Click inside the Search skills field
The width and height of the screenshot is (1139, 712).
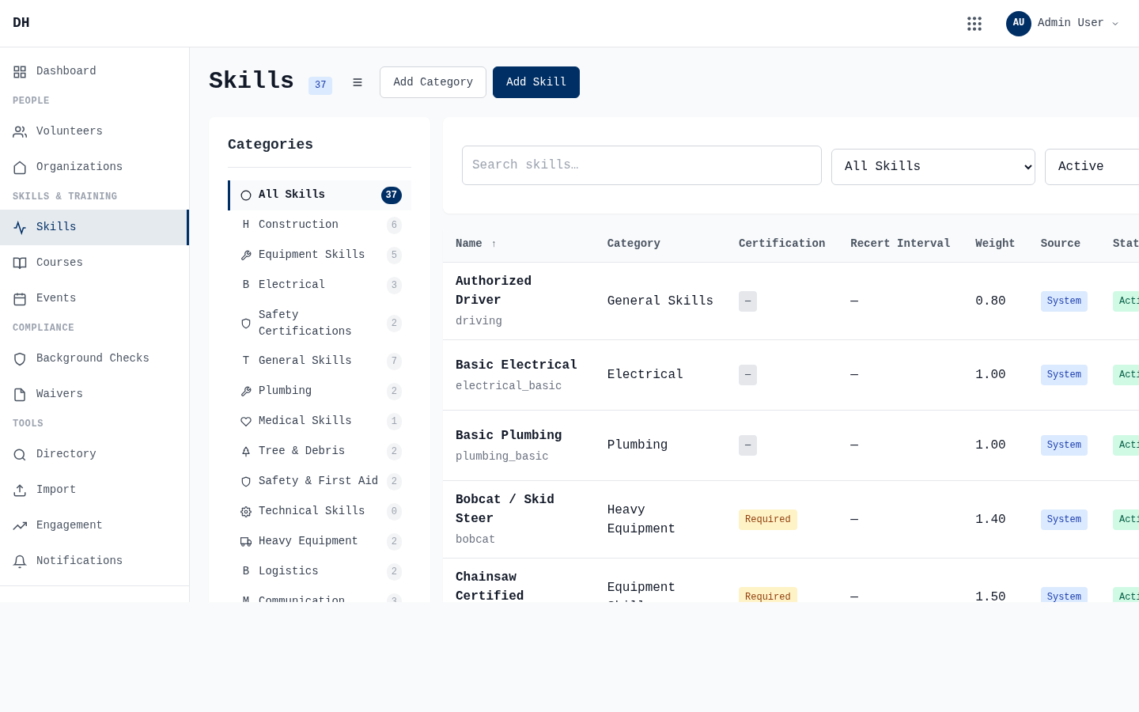point(641,165)
